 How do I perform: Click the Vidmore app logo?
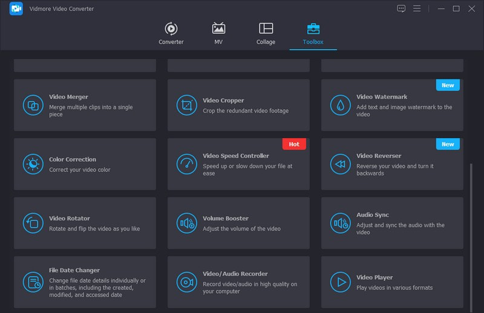16,9
